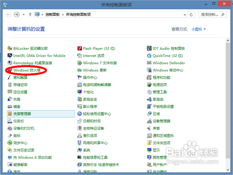Open Windows 7 文件恢复 link
Image resolution: width=233 pixels, height=175 pixels.
[100, 63]
